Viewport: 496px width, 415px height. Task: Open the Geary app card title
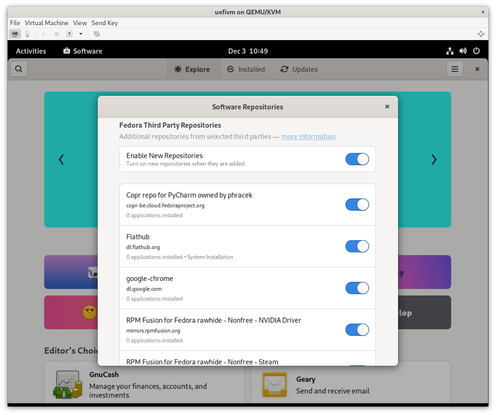[306, 379]
